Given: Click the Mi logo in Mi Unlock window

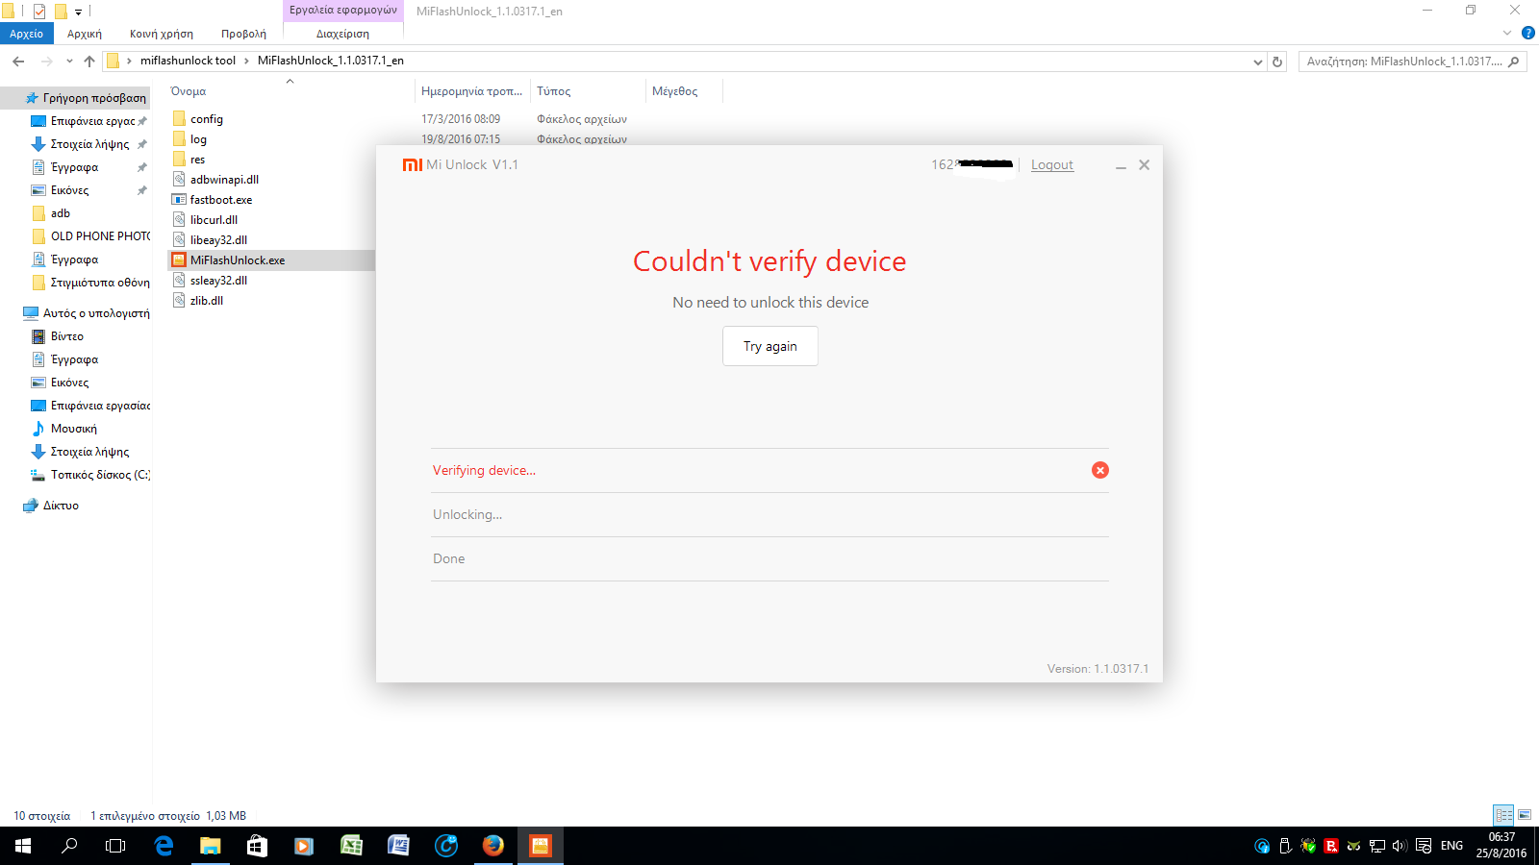Looking at the screenshot, I should 412,165.
